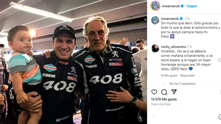Visit the rochy_almendra username link
This screenshot has height=124, width=221.
pyautogui.click(x=173, y=47)
